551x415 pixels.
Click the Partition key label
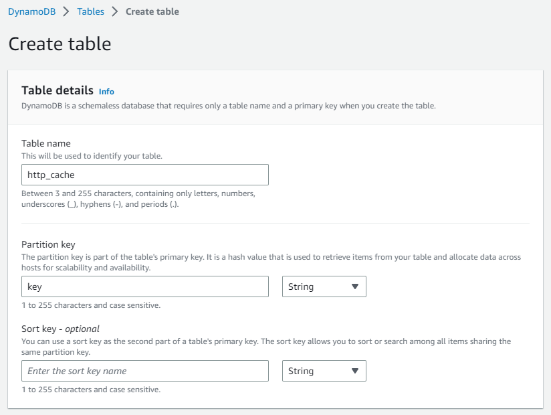coord(49,244)
